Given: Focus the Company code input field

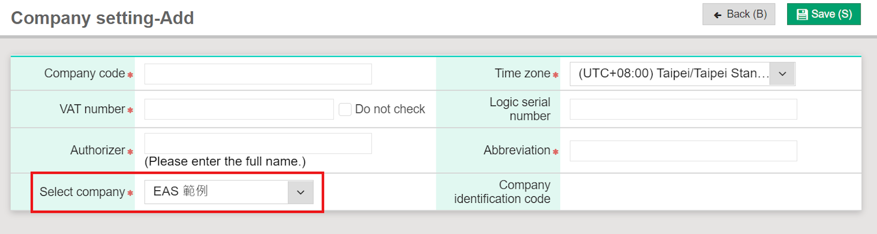Looking at the screenshot, I should tap(258, 74).
